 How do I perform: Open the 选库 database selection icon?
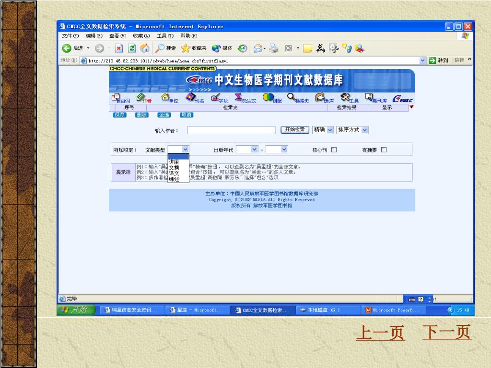click(x=325, y=98)
